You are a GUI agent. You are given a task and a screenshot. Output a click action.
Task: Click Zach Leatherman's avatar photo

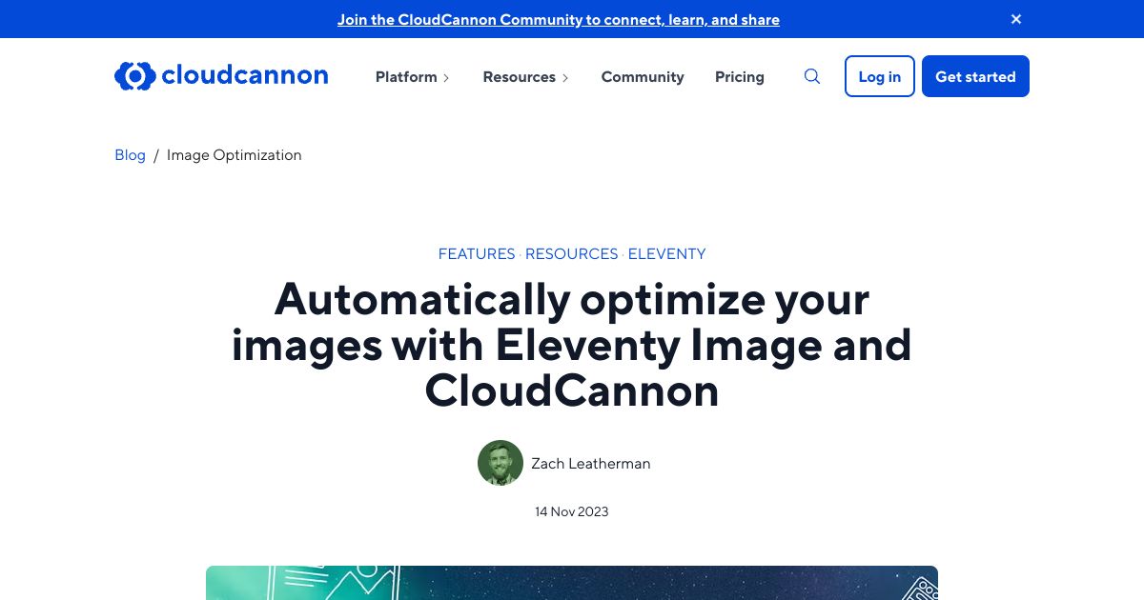tap(500, 463)
